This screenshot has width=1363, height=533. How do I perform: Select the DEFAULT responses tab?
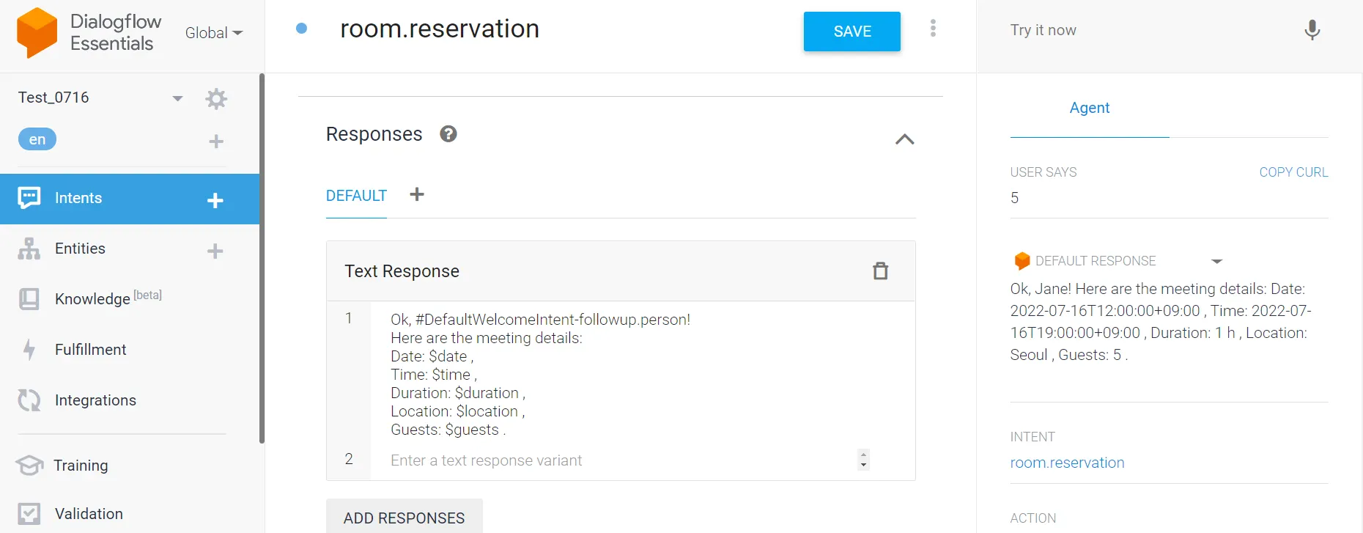[356, 196]
